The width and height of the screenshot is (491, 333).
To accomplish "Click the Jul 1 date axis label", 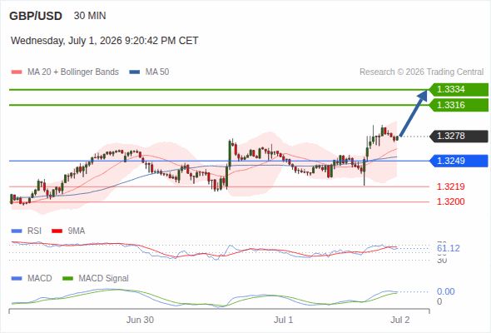I will click(284, 320).
